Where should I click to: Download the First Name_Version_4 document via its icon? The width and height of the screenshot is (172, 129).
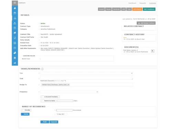pos(153,51)
